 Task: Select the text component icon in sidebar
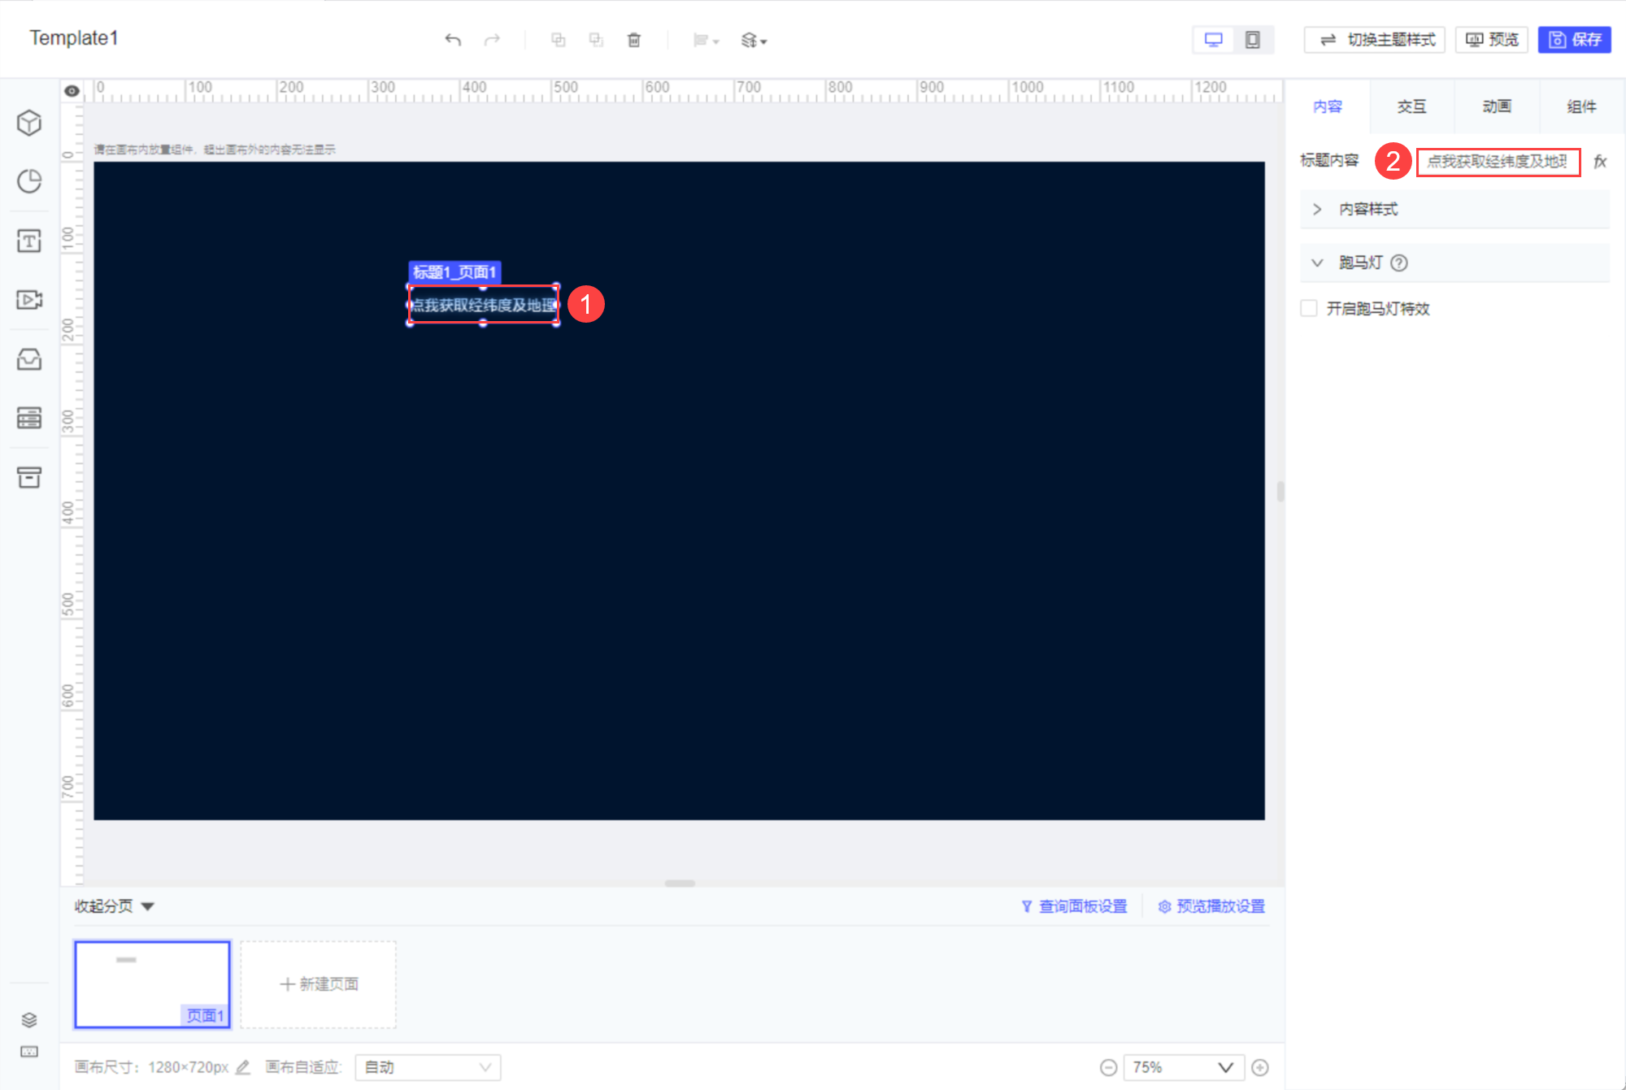click(29, 241)
